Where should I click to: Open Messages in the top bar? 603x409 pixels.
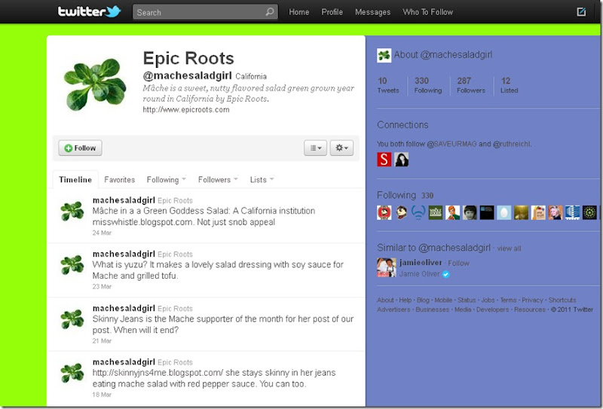tap(372, 12)
